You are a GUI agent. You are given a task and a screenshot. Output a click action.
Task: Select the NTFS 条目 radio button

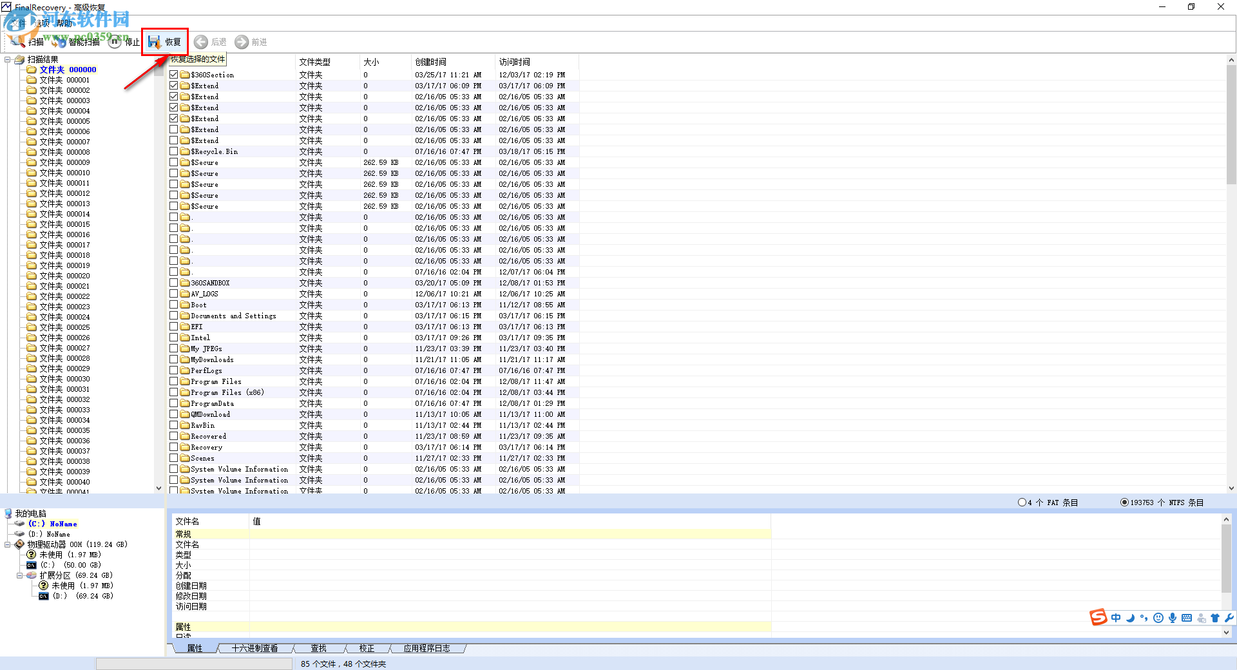tap(1125, 503)
